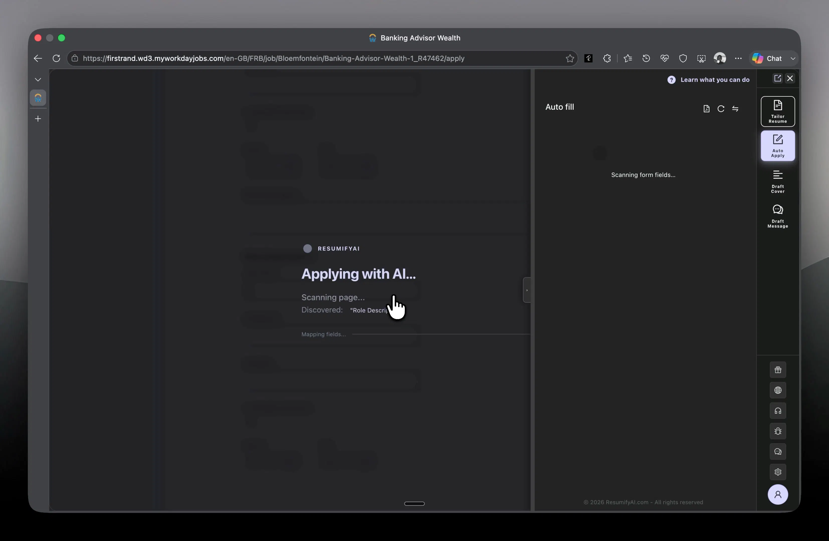Expand the Chat dropdown arrow

point(793,59)
